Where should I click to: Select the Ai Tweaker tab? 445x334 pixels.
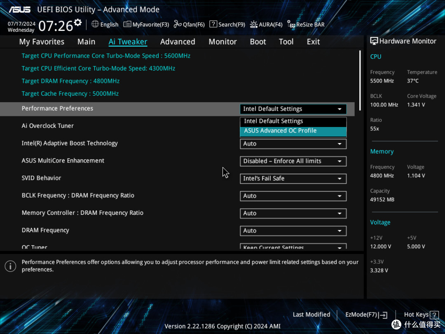128,42
